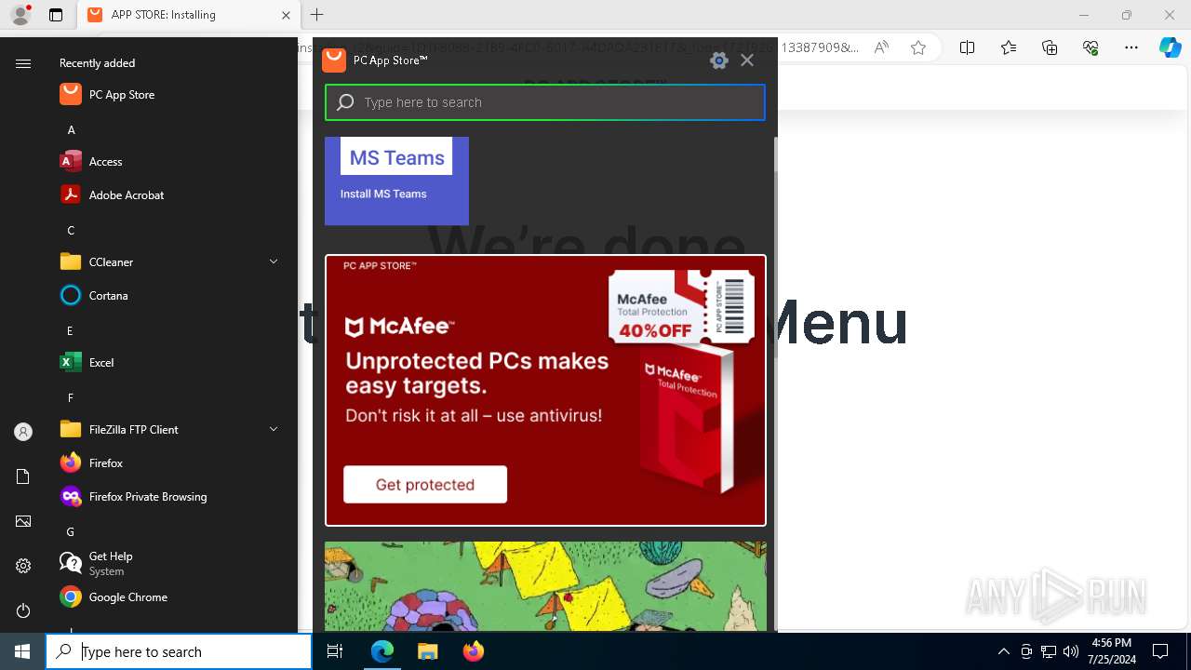This screenshot has width=1191, height=670.
Task: Open File Explorer from taskbar
Action: [x=427, y=651]
